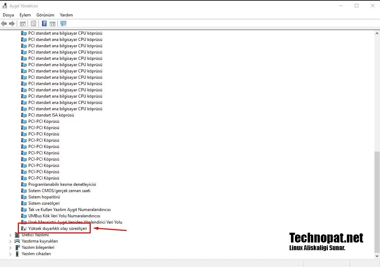Expand the Yazılım cihazları category
Image resolution: width=380 pixels, height=267 pixels.
tap(10, 254)
